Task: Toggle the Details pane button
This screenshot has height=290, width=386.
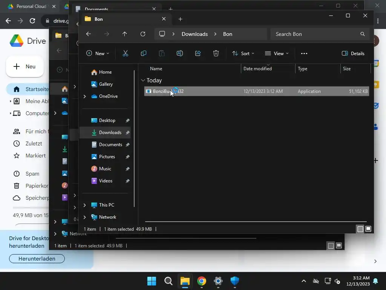Action: [353, 54]
